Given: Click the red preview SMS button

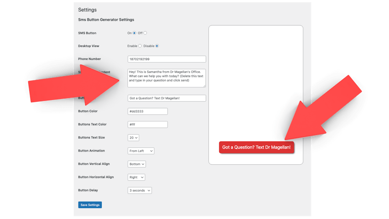Looking at the screenshot, I should pos(256,147).
